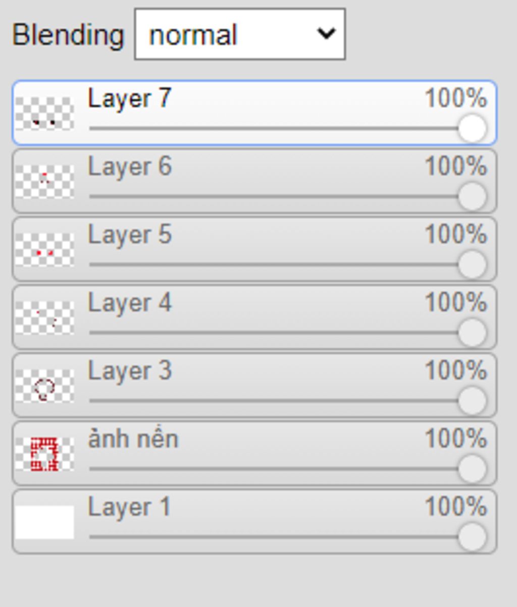Screen dimensions: 517x607
Task: Click the white Layer 1 thumbnail
Action: click(44, 522)
